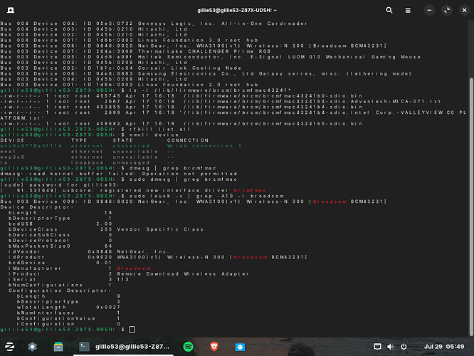Open the Zorin start menu

coord(10,347)
